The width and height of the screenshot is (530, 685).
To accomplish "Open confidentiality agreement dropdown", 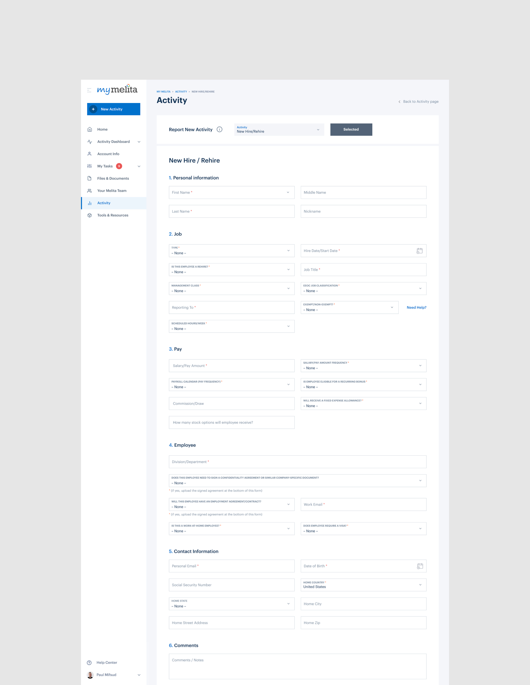I will [x=298, y=481].
